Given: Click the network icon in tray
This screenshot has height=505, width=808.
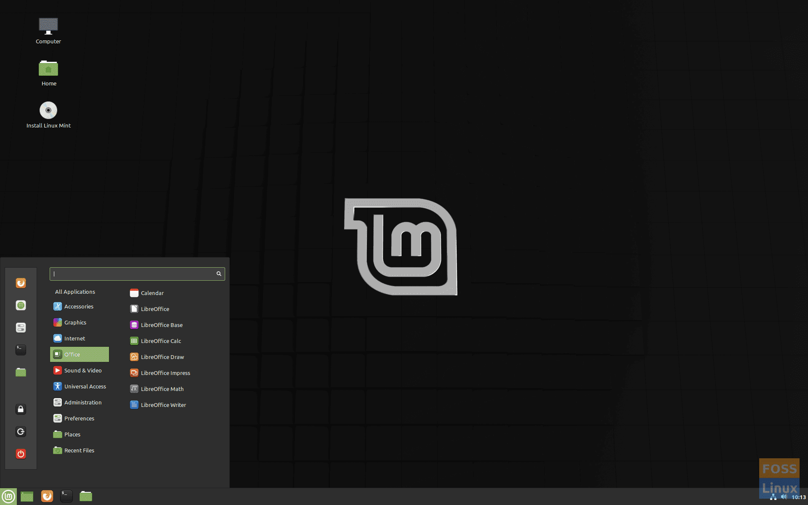Looking at the screenshot, I should point(773,497).
